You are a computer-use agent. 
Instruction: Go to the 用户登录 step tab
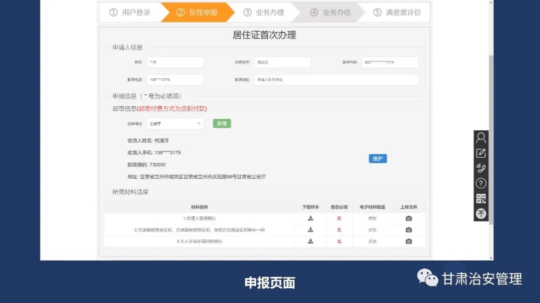(130, 12)
